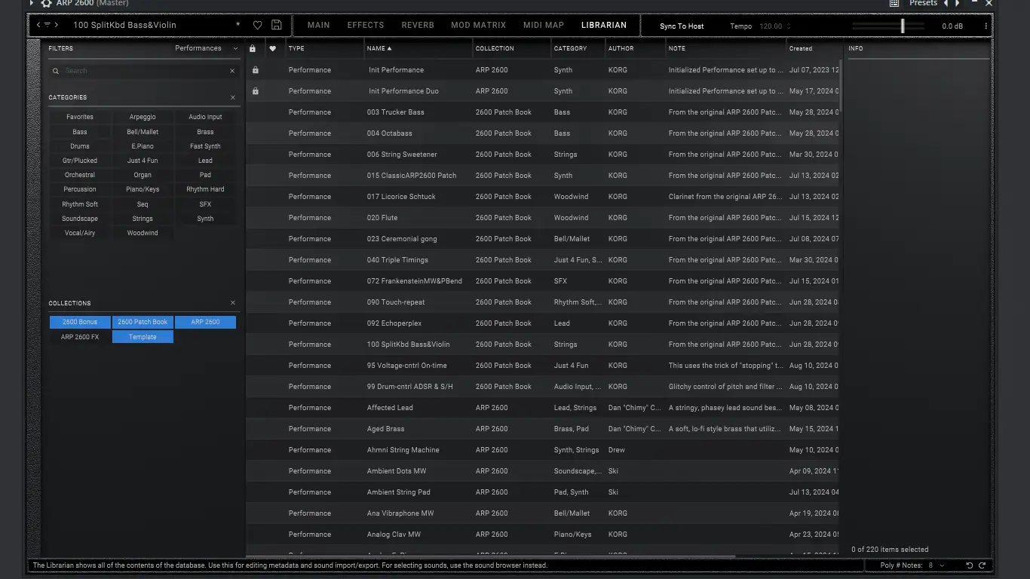Screen dimensions: 1030x579
Task: Toggle the Pad category button
Action: pos(205,175)
